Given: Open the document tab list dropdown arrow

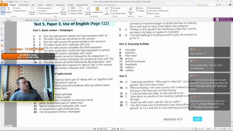Looking at the screenshot, I should pos(212,20).
